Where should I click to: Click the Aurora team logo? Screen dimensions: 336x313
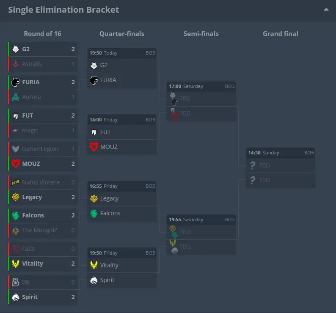(16, 97)
